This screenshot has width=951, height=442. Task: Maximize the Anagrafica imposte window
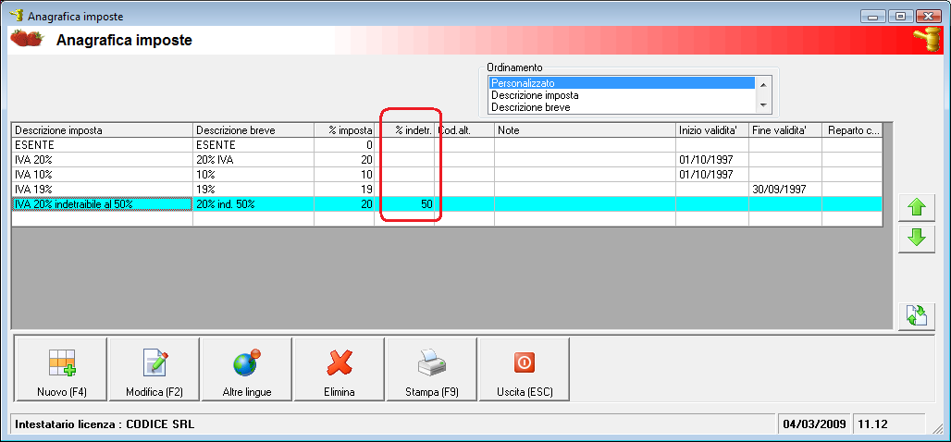[900, 16]
